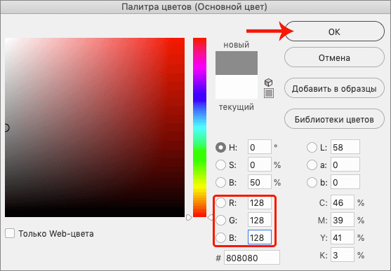The image size is (391, 271).
Task: Click the web-safe color square under the cube
Action: pyautogui.click(x=269, y=93)
